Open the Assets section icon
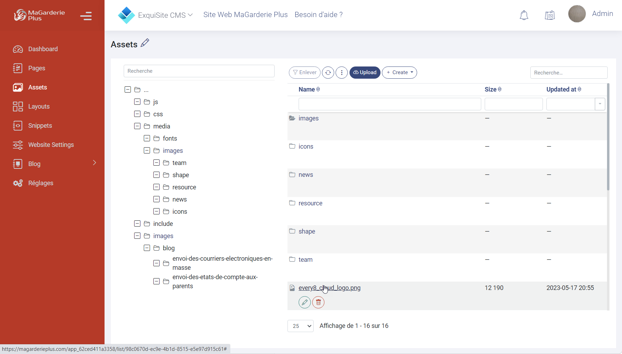The width and height of the screenshot is (622, 354). (x=18, y=87)
